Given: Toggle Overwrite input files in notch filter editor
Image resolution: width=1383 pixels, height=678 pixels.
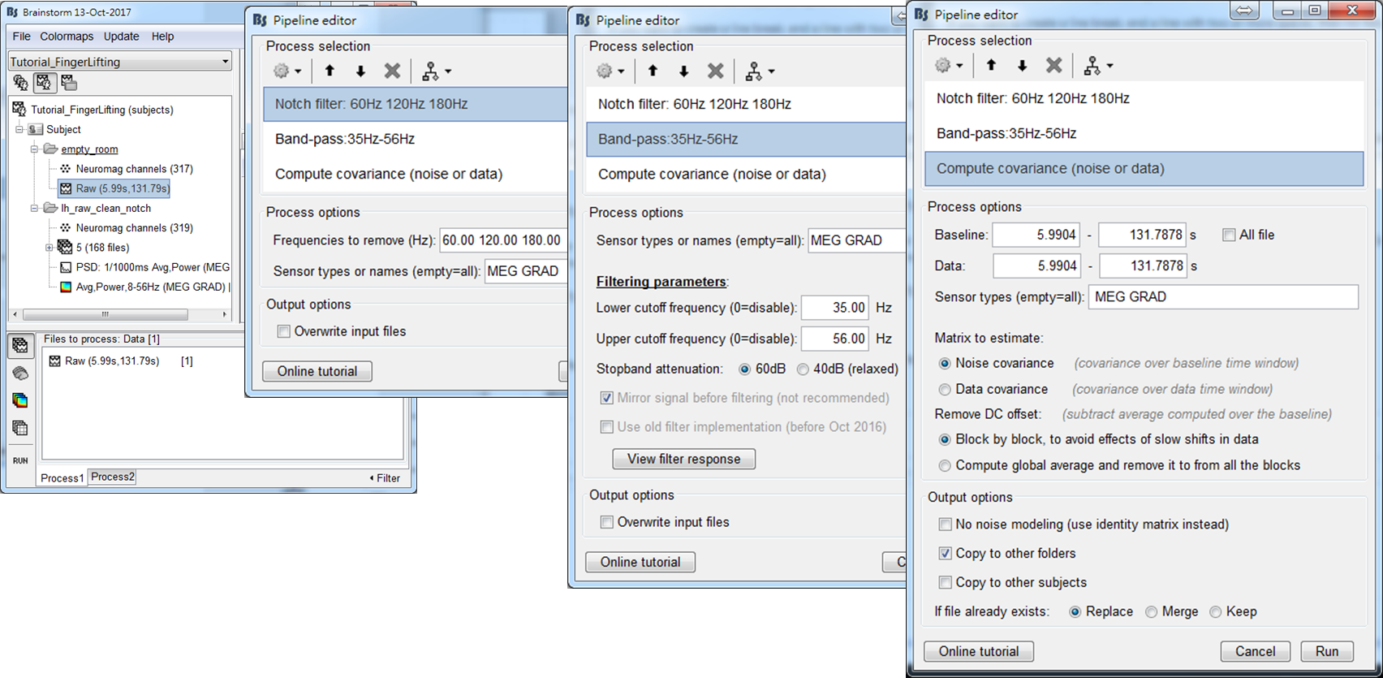Looking at the screenshot, I should pyautogui.click(x=284, y=331).
